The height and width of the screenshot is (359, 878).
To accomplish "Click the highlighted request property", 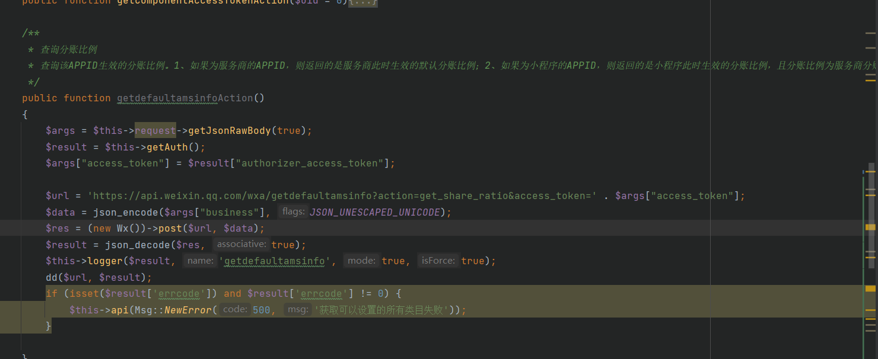I will tap(155, 130).
